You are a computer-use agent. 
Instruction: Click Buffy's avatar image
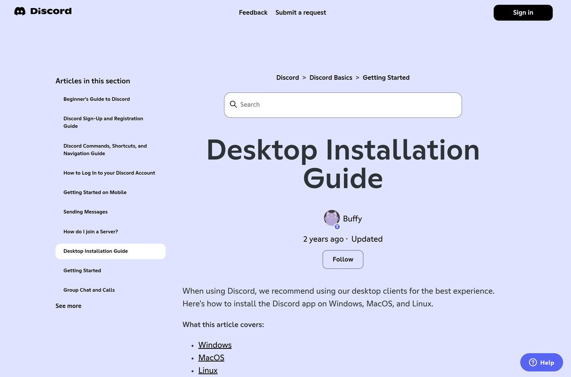click(x=332, y=218)
